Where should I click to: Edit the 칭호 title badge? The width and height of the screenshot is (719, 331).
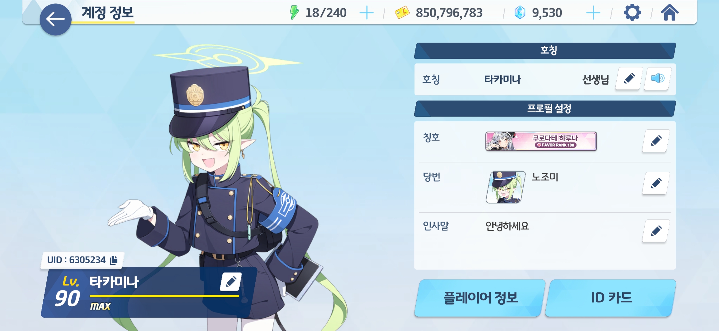point(655,141)
